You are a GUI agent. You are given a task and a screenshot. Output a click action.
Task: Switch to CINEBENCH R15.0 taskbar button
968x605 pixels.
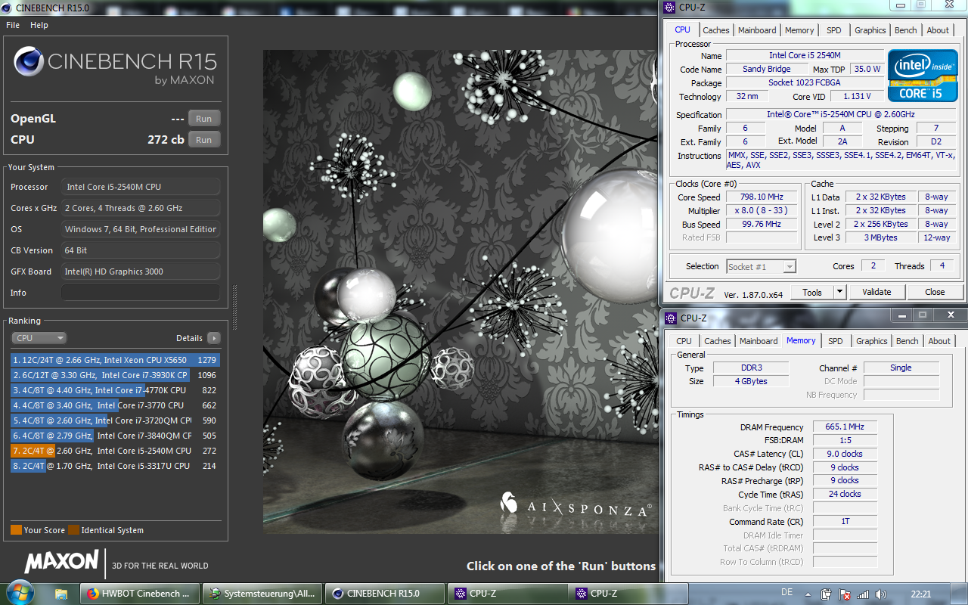point(385,594)
